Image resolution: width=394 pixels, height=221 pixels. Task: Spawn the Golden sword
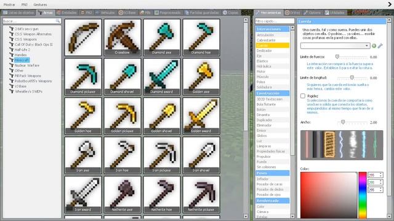click(x=201, y=116)
